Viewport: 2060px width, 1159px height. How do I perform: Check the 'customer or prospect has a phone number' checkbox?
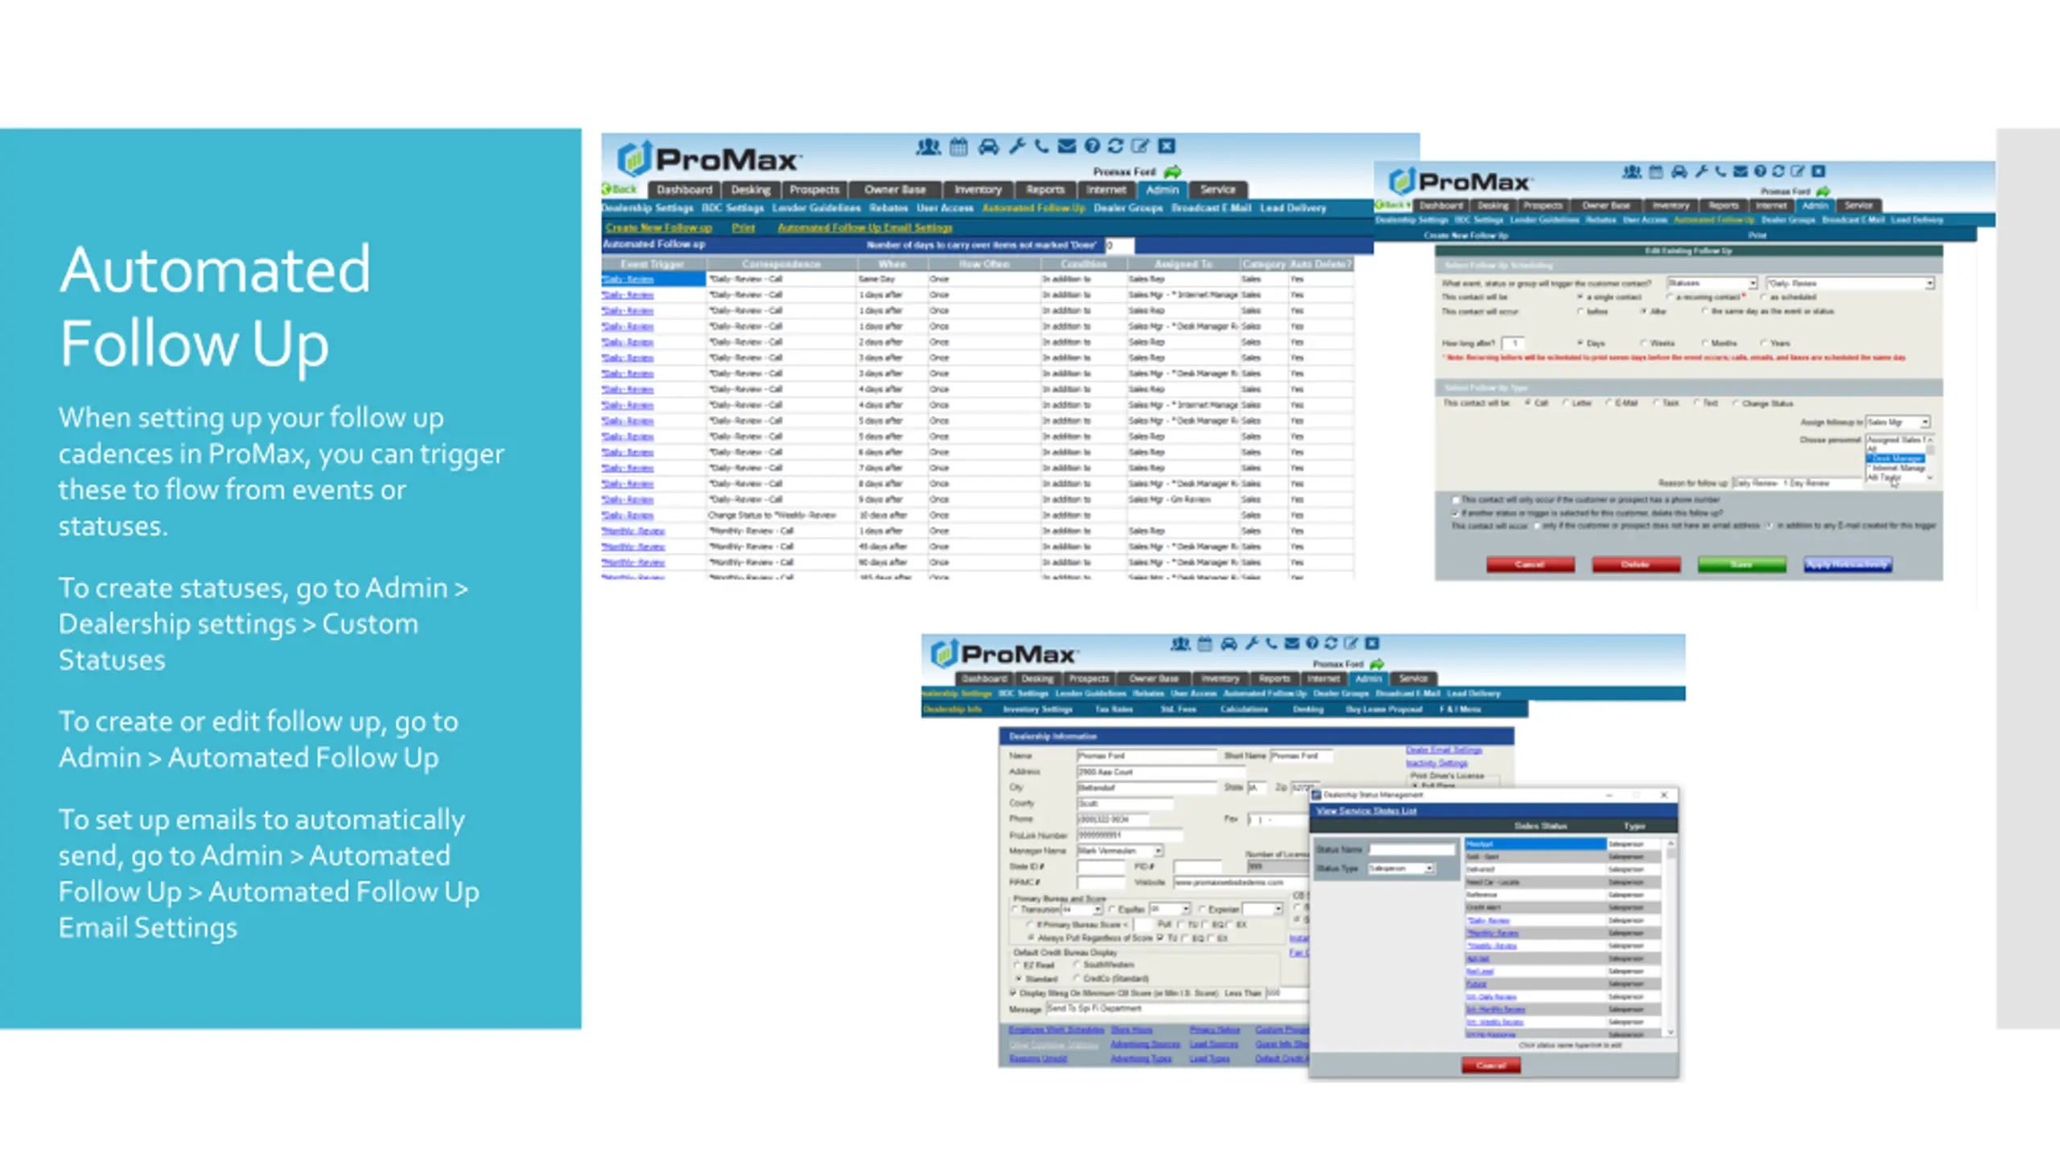(x=1455, y=500)
